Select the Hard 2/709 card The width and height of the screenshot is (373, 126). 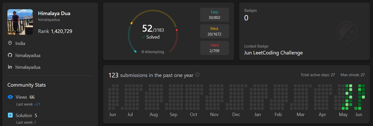214,48
